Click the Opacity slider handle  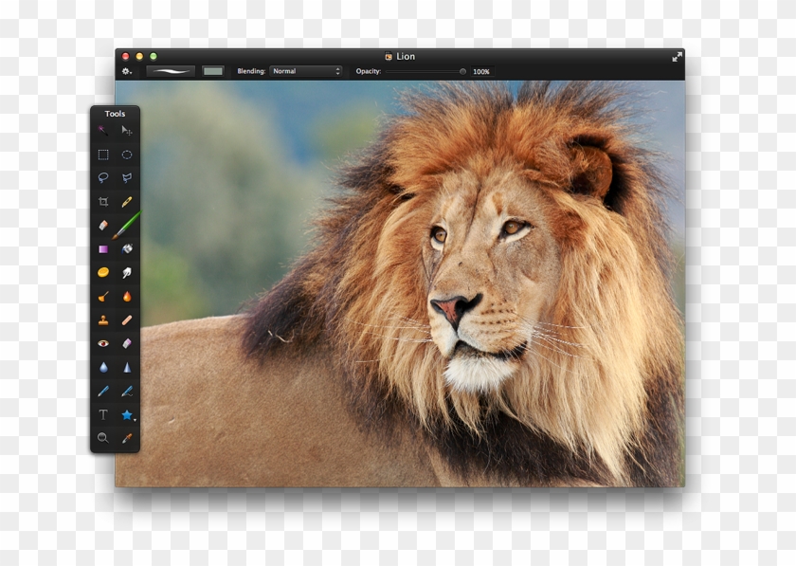coord(462,71)
